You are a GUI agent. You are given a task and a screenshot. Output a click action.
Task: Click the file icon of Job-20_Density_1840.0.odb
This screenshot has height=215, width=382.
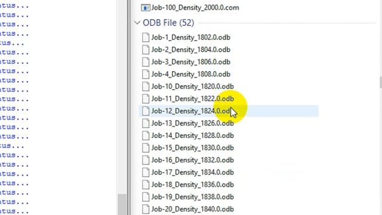click(146, 209)
